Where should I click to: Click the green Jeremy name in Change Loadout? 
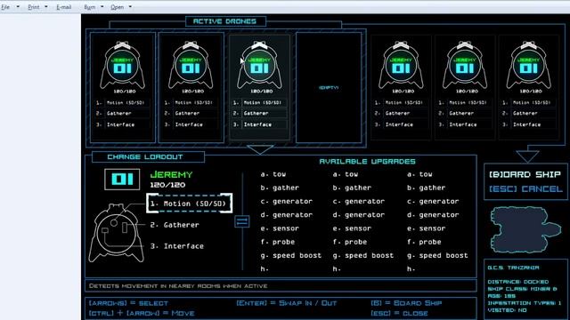click(x=171, y=174)
